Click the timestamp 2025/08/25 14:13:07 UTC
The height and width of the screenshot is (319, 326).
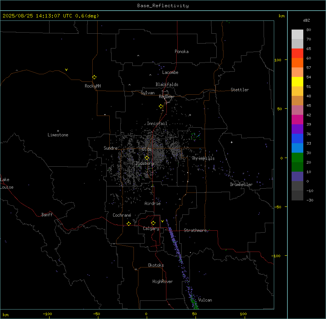pyautogui.click(x=37, y=16)
